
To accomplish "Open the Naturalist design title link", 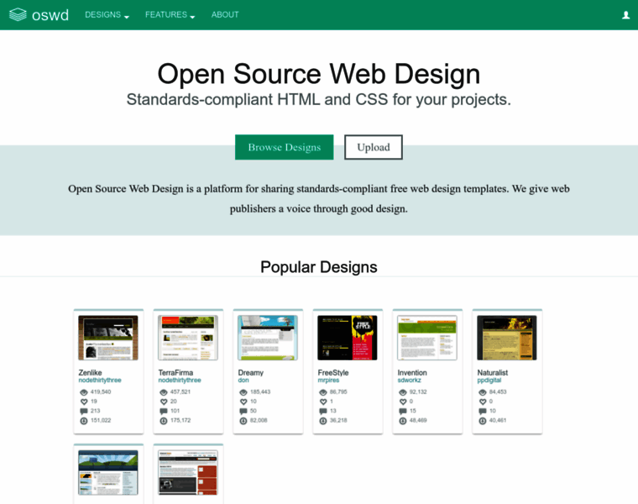I will point(492,372).
